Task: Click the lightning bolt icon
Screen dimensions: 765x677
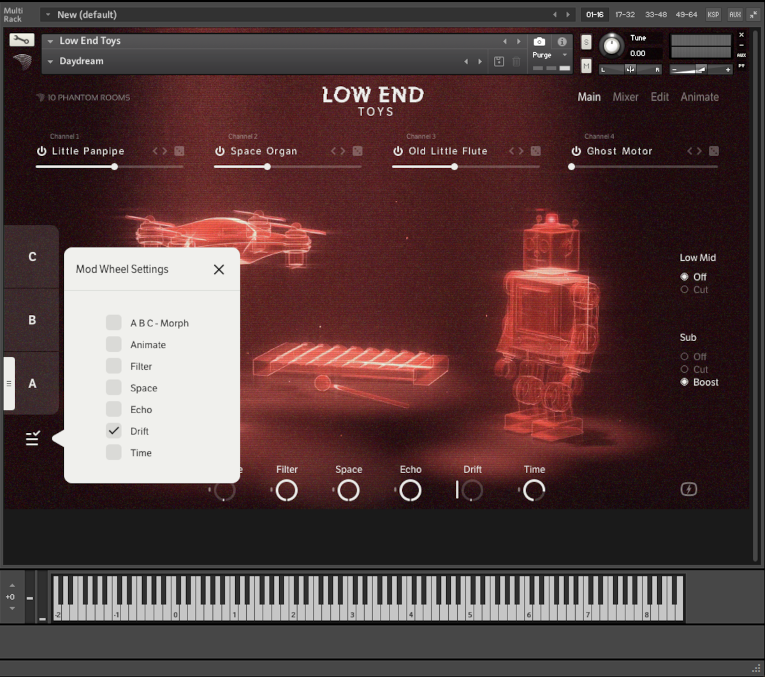Action: (x=688, y=489)
